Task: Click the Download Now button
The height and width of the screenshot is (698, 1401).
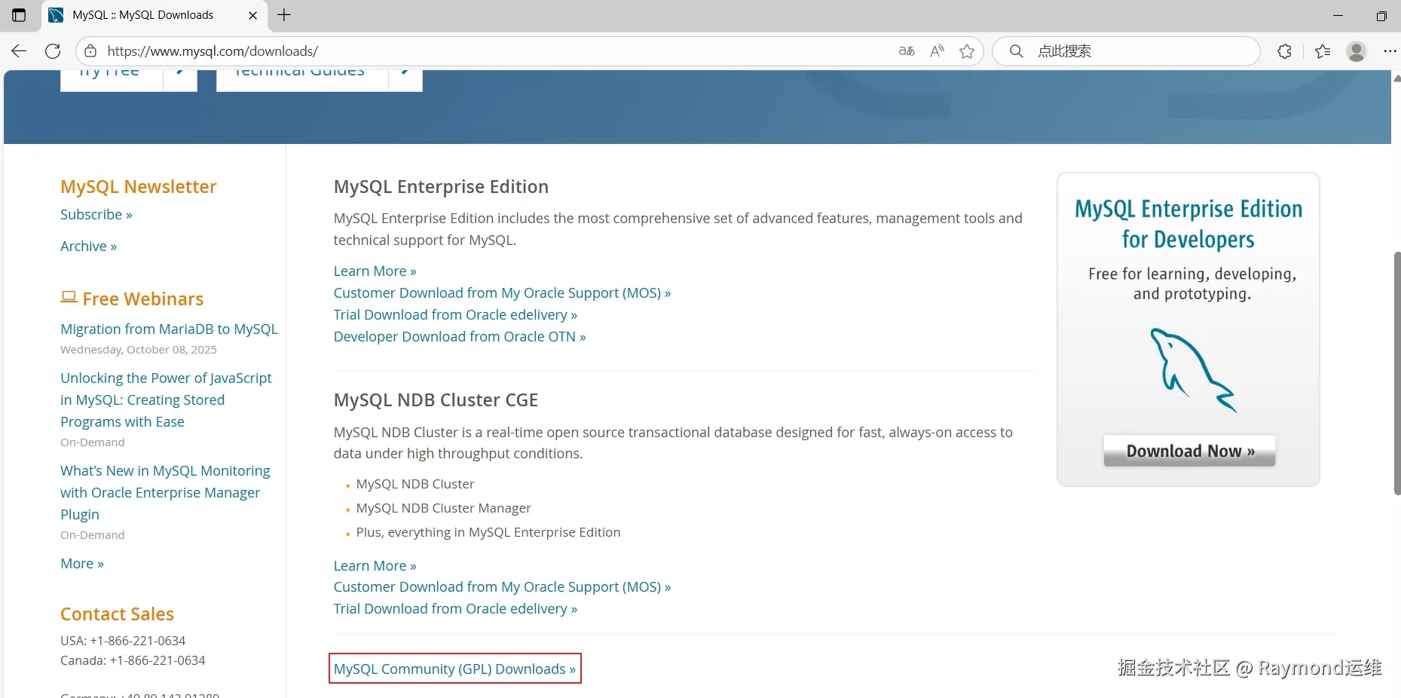Action: click(1189, 451)
